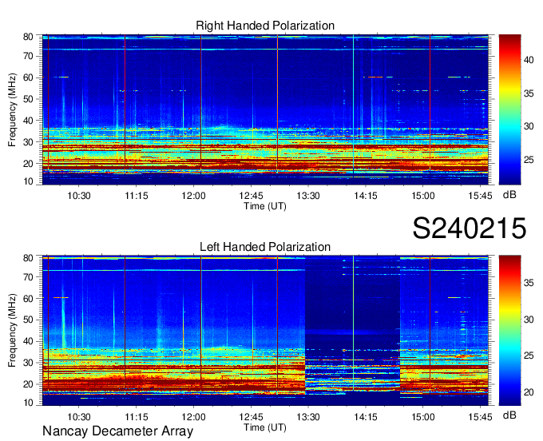Click the 'Time (UT)' label under upper plot
The width and height of the screenshot is (543, 441).
(265, 206)
